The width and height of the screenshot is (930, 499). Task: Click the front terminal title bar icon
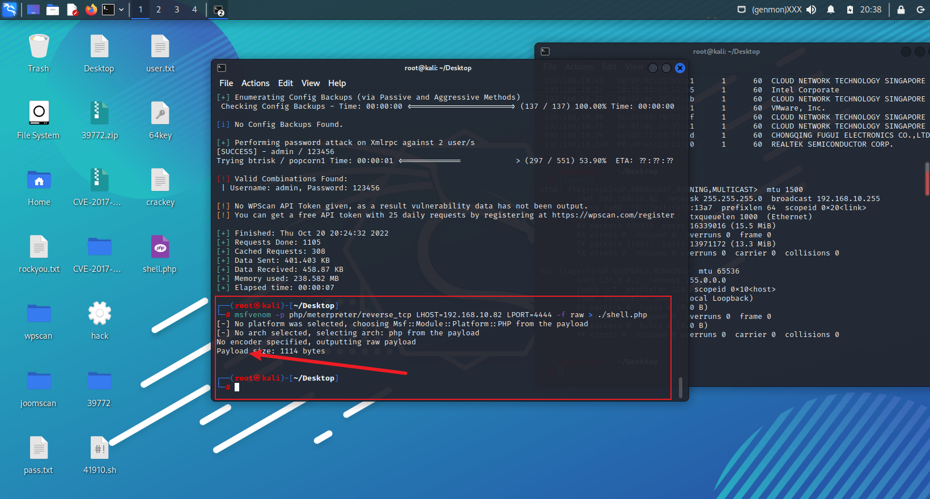[222, 68]
